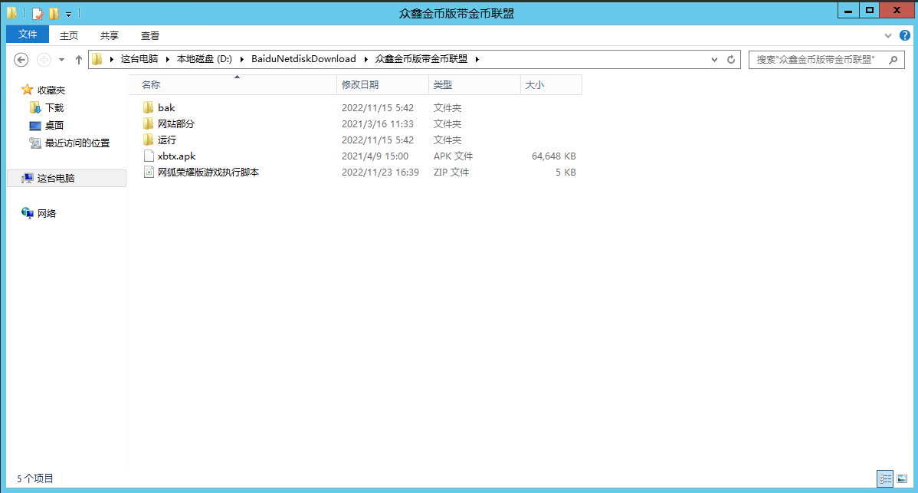Expand the recent locations dropdown beside forward button
The image size is (918, 493).
pos(61,59)
